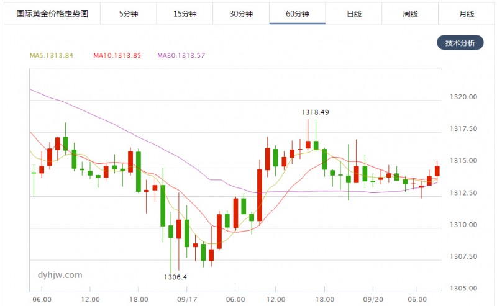
Task: Click the 1305.00 price axis label
Action: 463,288
